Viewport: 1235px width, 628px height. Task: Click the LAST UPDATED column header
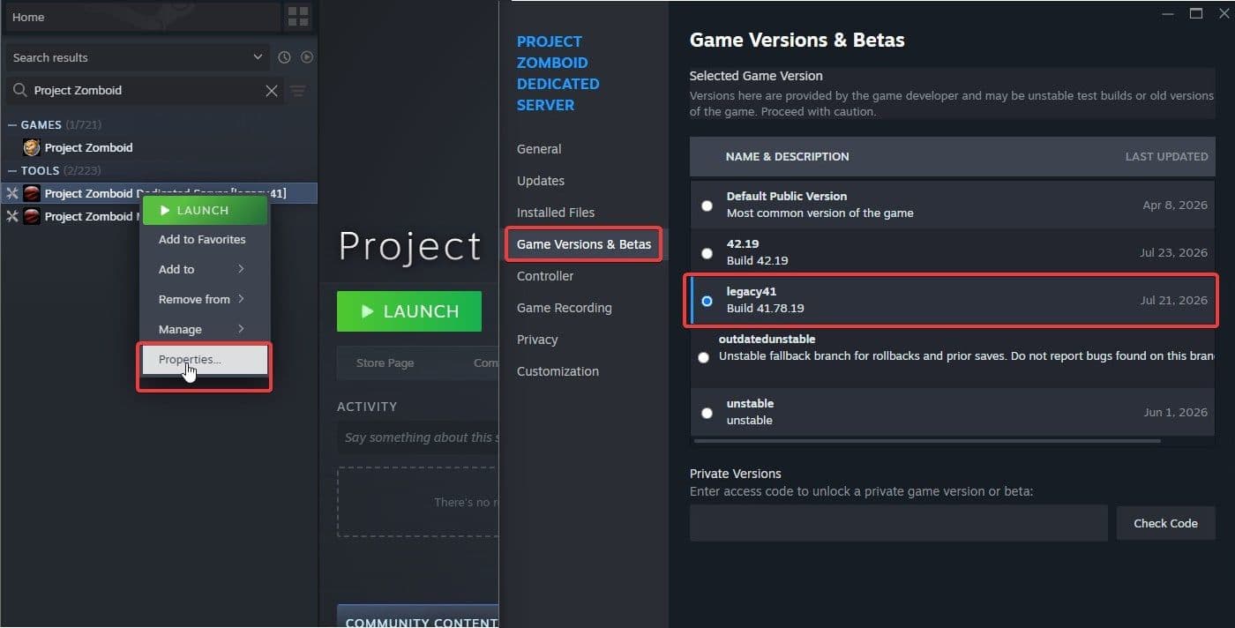coord(1166,156)
